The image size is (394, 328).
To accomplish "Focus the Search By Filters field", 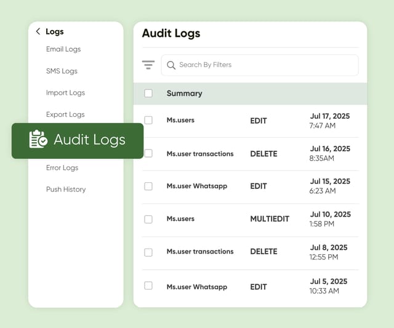I will point(260,65).
